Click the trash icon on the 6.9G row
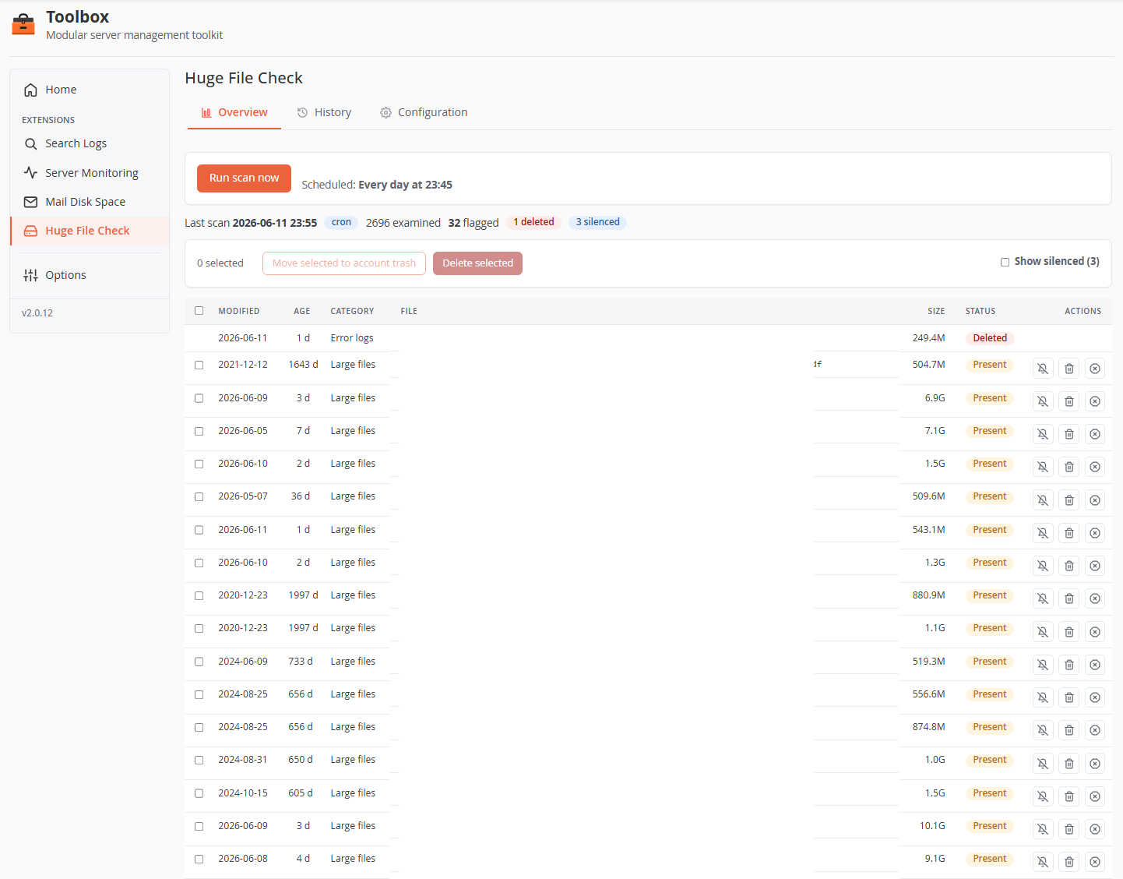 pos(1069,401)
